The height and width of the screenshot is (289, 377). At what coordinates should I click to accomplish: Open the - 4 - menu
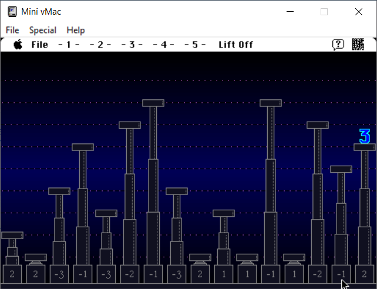(163, 45)
